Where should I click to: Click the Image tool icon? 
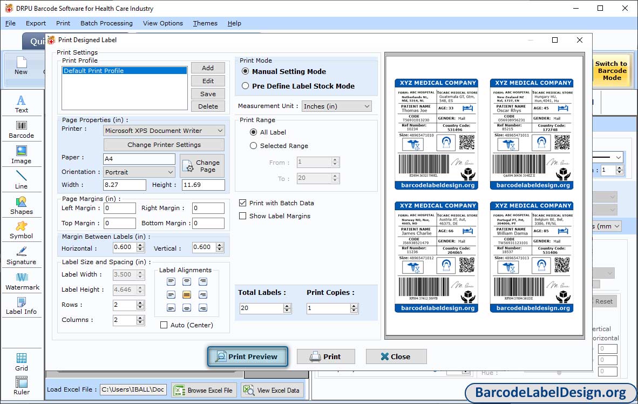point(21,154)
